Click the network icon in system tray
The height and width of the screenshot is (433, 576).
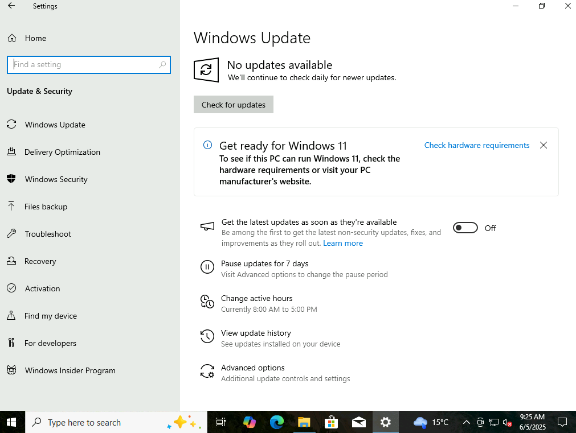coord(494,422)
